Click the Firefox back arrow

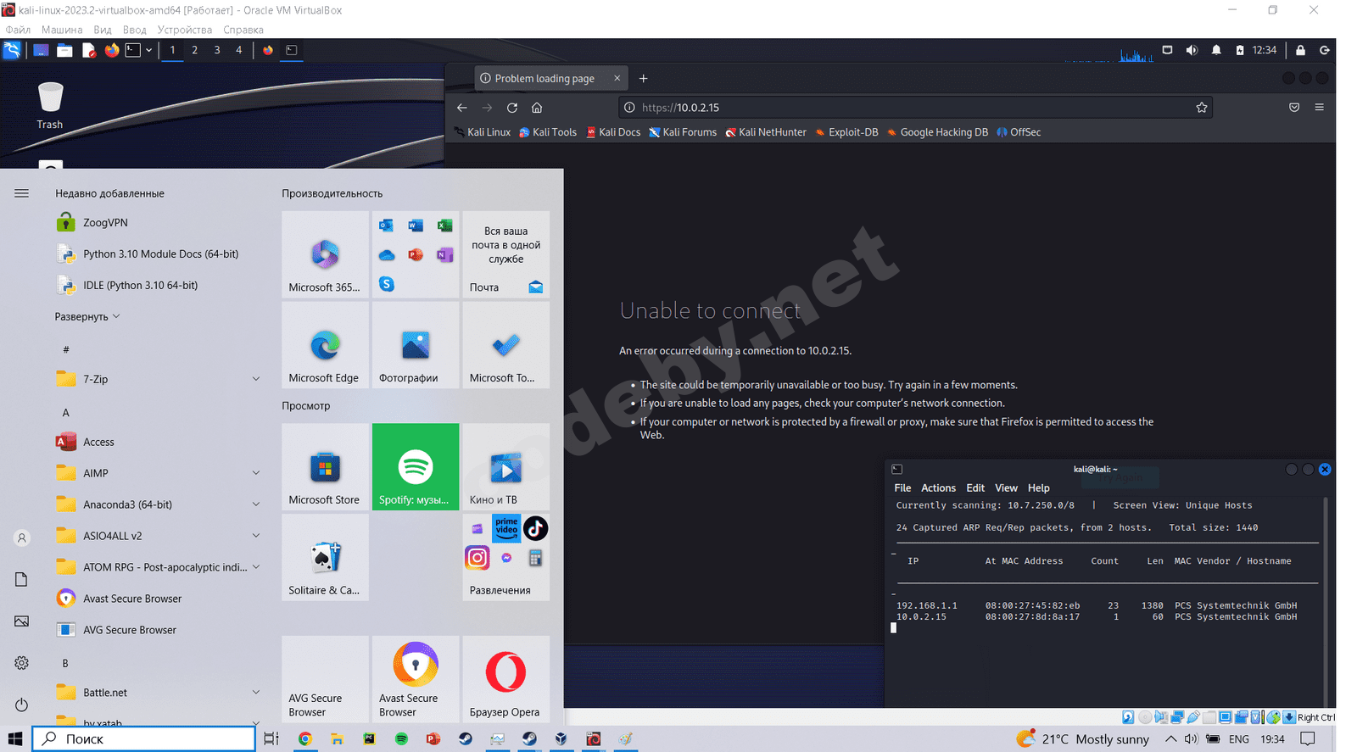[x=462, y=108]
